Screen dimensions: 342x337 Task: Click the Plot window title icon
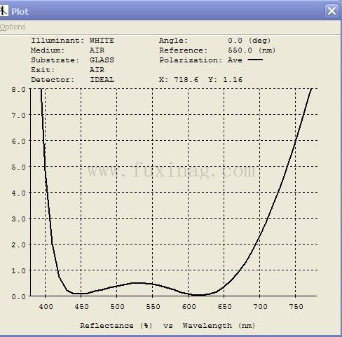[4, 11]
